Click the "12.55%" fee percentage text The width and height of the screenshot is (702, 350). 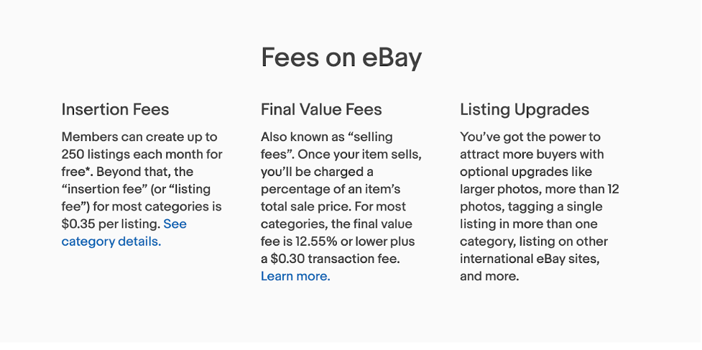click(332, 241)
